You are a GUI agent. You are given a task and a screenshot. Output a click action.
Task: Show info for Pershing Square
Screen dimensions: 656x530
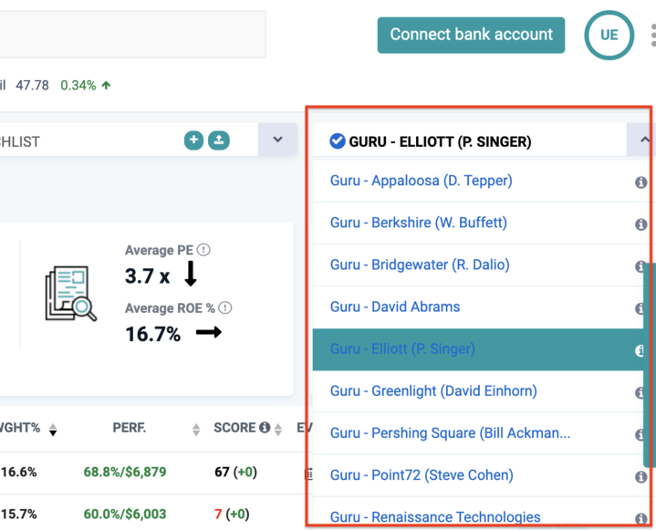click(640, 434)
